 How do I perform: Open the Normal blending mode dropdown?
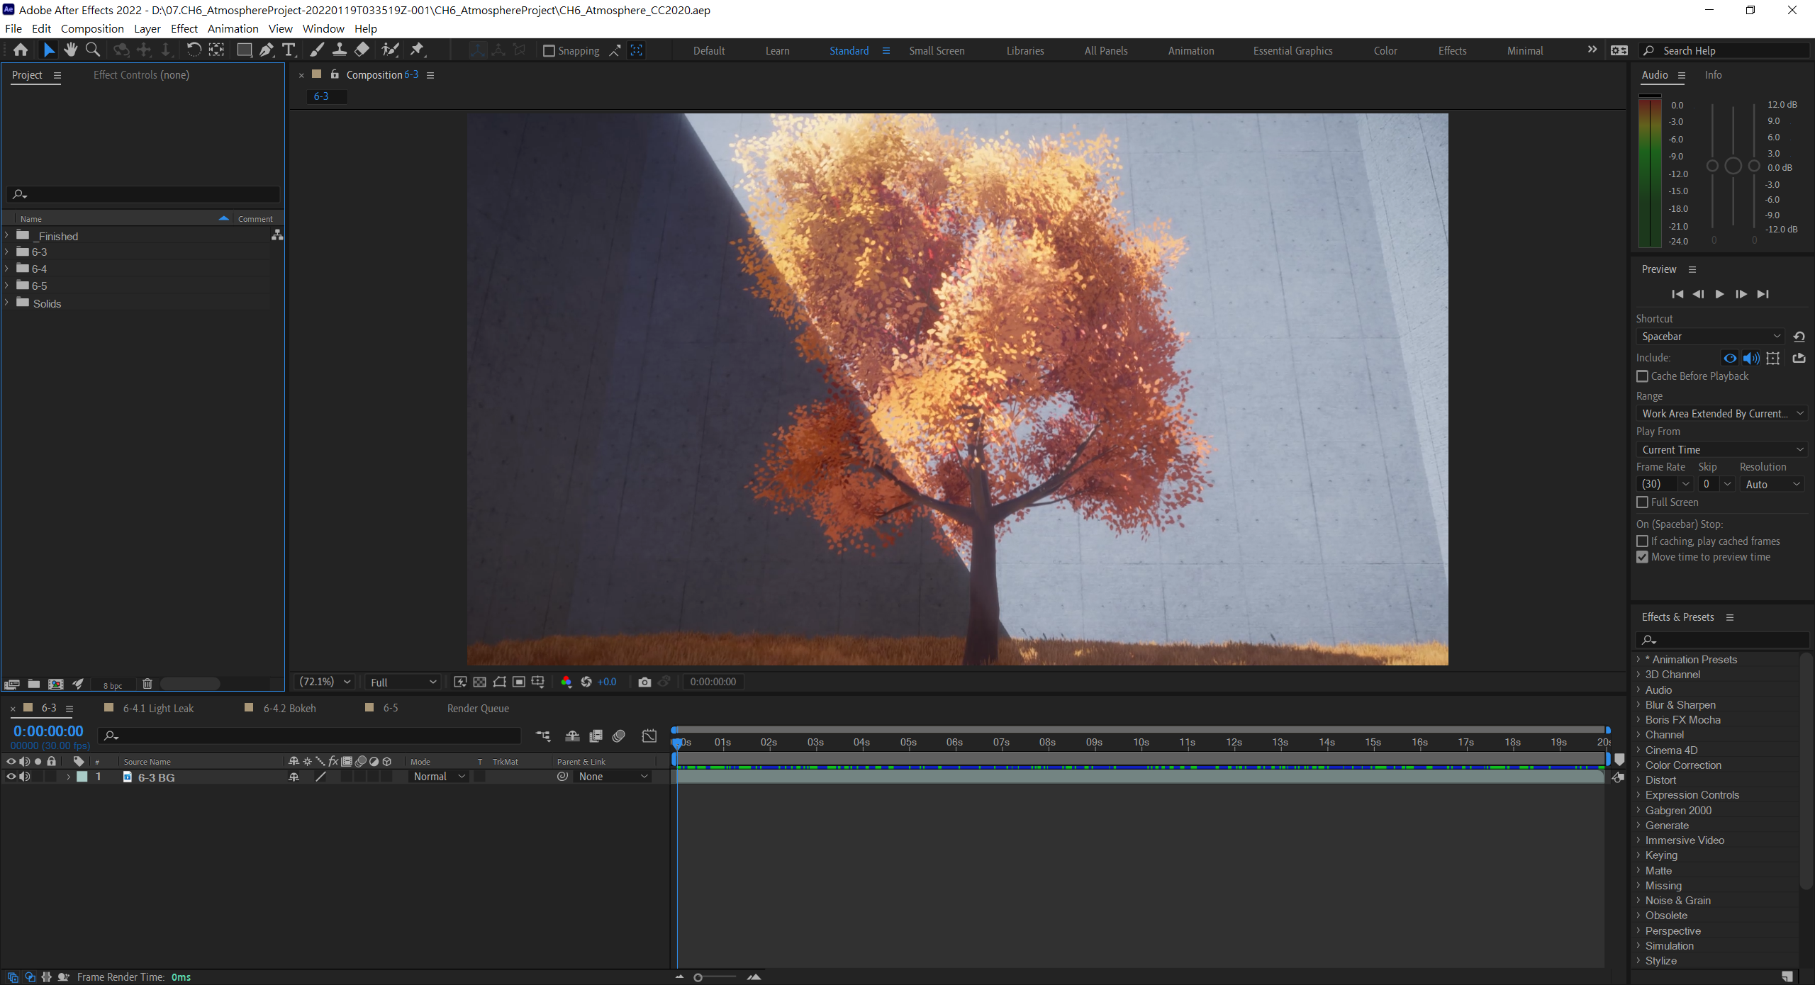pos(440,777)
